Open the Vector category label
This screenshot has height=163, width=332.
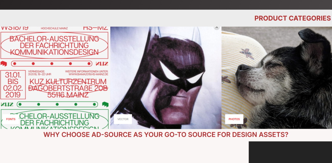point(123,119)
